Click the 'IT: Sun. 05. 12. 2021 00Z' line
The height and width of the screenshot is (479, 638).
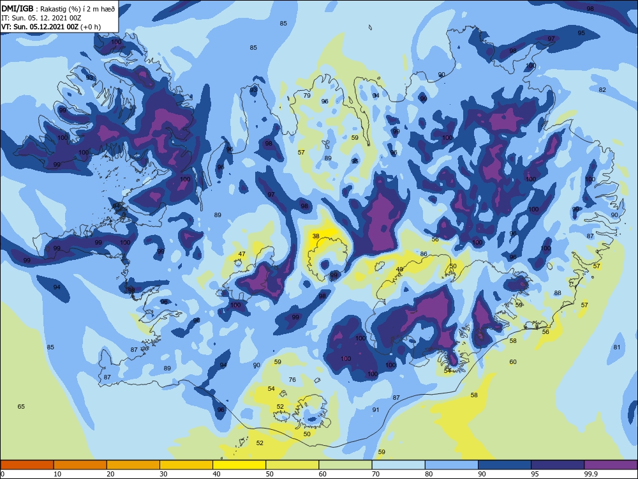pyautogui.click(x=41, y=18)
